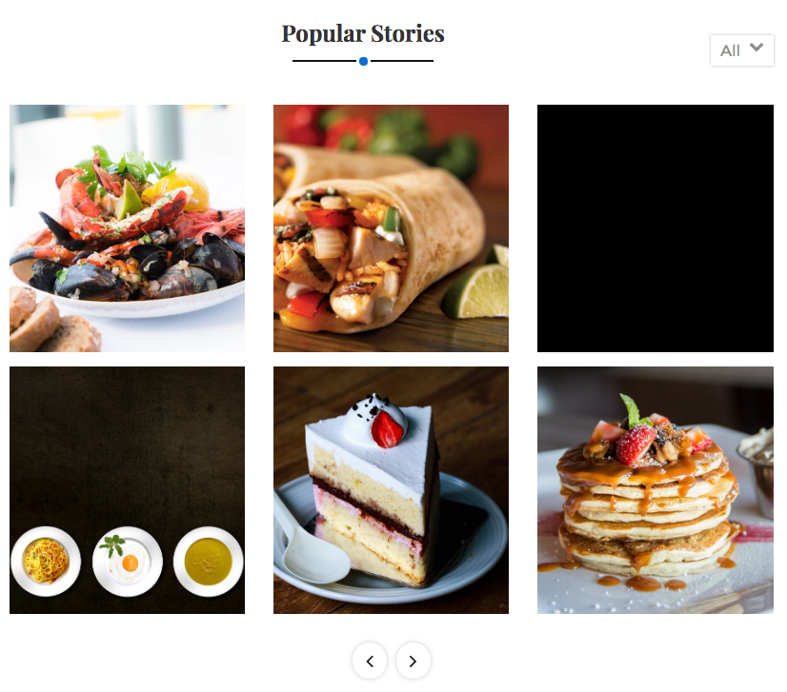Viewport: 787px width, 692px height.
Task: Click the white spoon on cake plate
Action: pyautogui.click(x=313, y=544)
